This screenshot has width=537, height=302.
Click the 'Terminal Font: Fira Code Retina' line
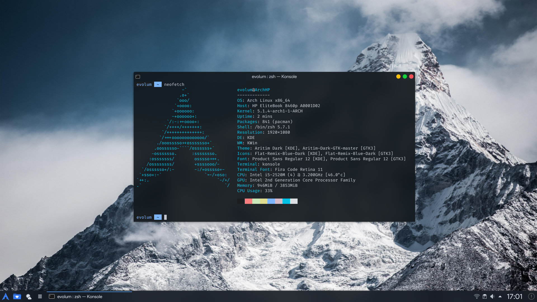pos(280,169)
